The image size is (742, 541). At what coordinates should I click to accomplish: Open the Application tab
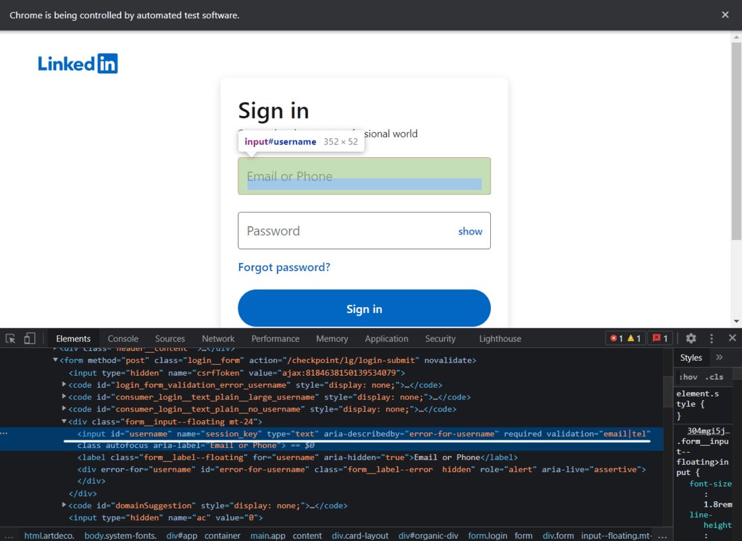point(386,339)
